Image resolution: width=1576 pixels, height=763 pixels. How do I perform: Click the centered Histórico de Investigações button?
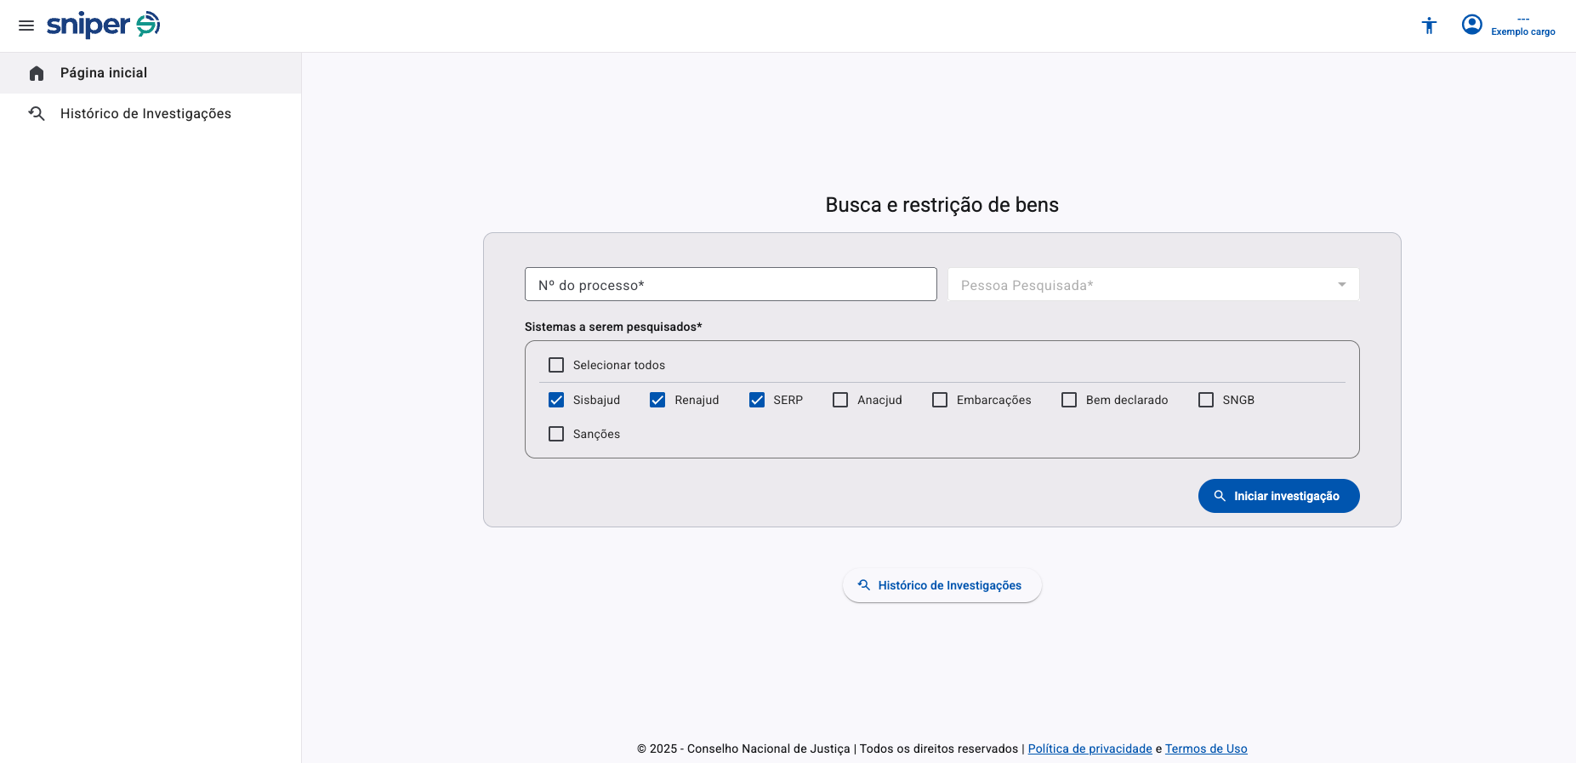click(942, 585)
